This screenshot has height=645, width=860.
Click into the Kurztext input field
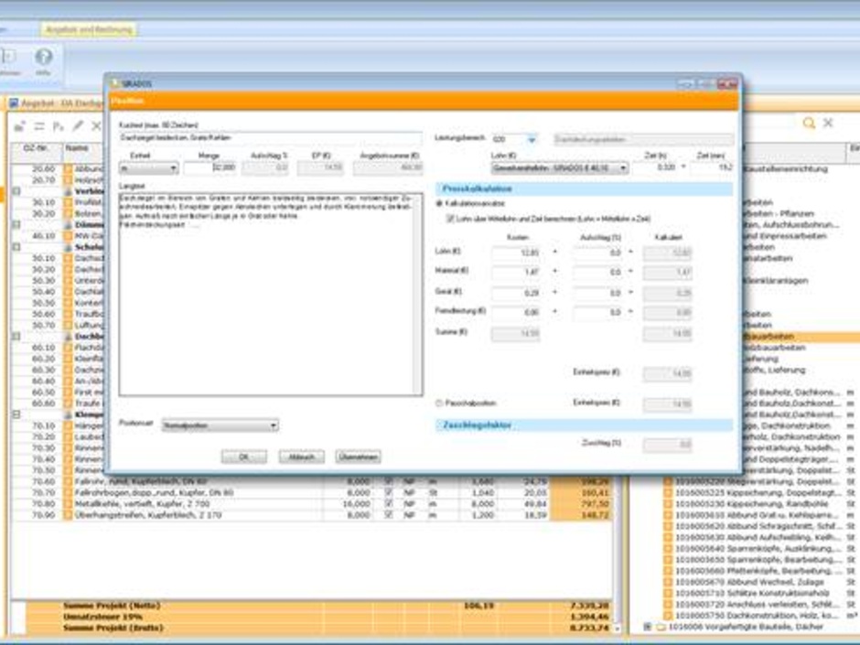270,138
